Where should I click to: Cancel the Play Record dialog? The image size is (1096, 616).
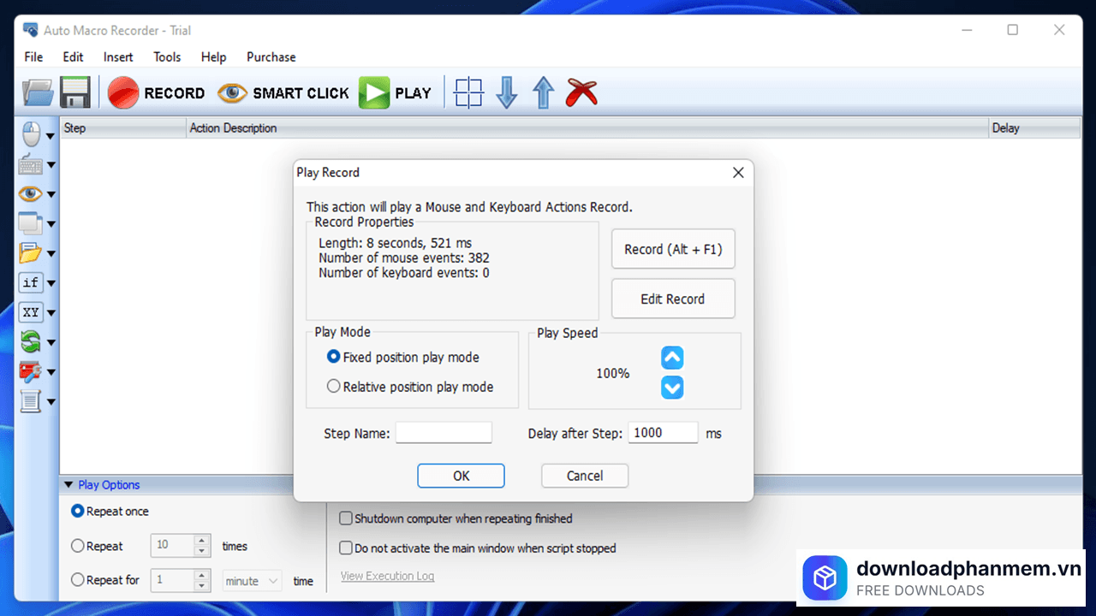[x=585, y=476]
